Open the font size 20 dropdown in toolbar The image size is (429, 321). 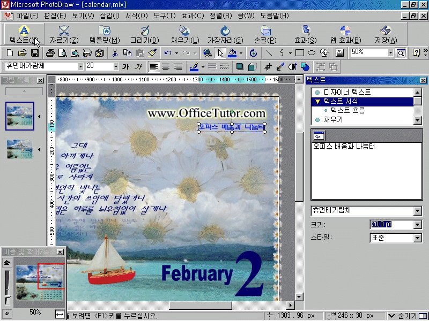pos(116,66)
